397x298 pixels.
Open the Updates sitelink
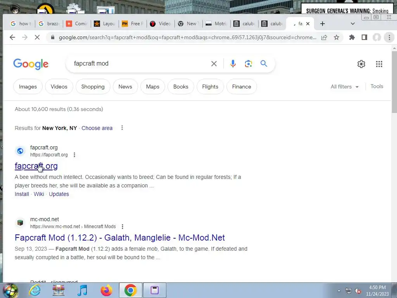point(59,194)
